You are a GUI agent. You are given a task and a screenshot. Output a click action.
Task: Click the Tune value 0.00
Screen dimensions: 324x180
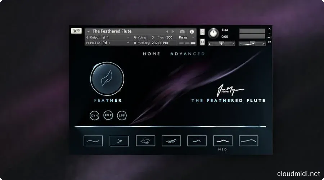pyautogui.click(x=225, y=37)
